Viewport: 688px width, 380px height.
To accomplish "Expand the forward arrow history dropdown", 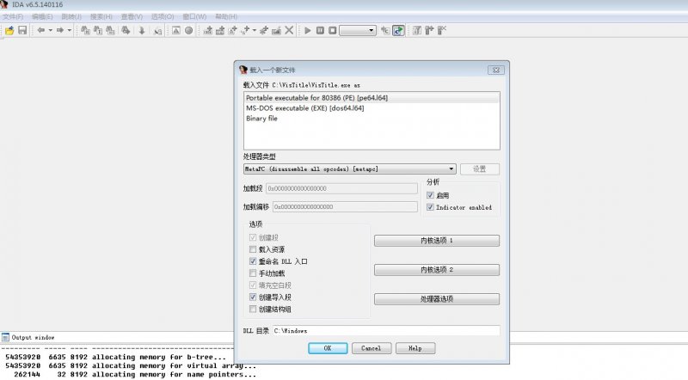I will tap(70, 30).
